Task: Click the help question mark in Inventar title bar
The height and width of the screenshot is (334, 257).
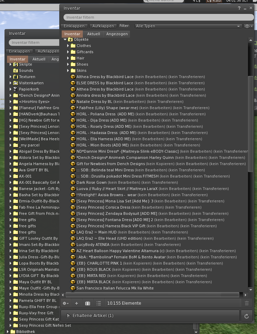Action: (239, 8)
